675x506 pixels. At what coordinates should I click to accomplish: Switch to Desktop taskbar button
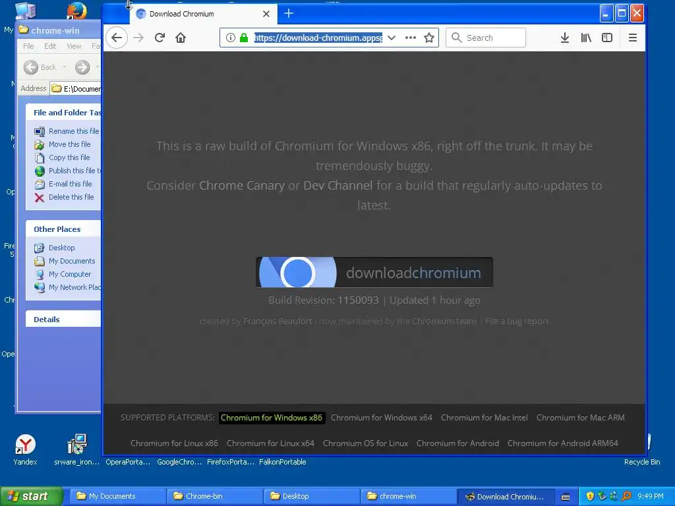(311, 497)
